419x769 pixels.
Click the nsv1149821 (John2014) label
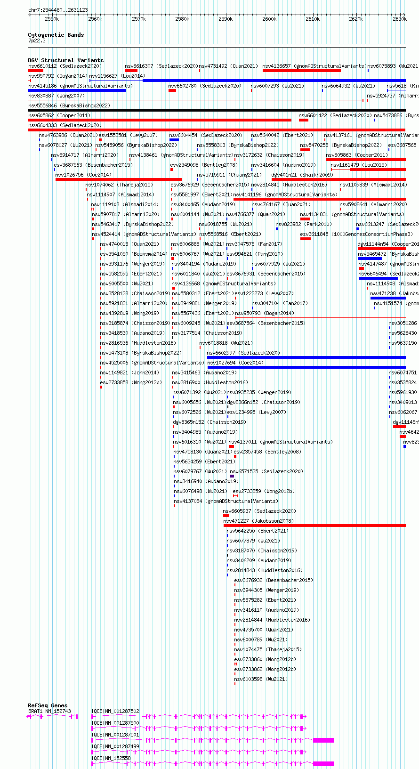(x=129, y=372)
